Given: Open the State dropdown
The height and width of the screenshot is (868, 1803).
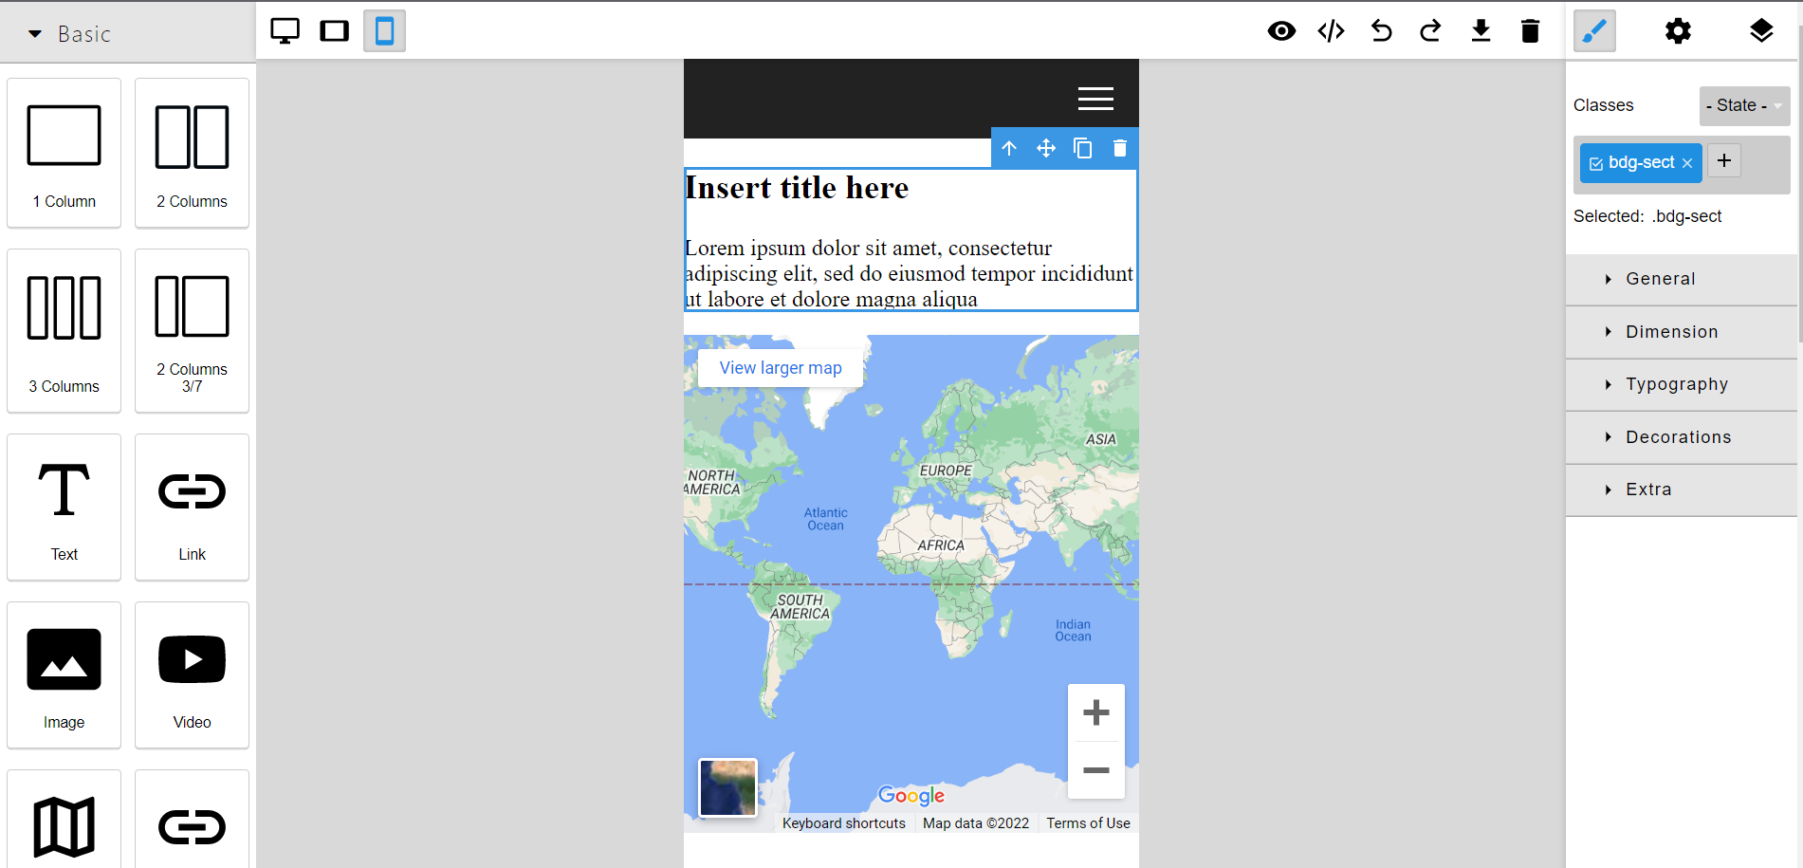Looking at the screenshot, I should [1744, 105].
